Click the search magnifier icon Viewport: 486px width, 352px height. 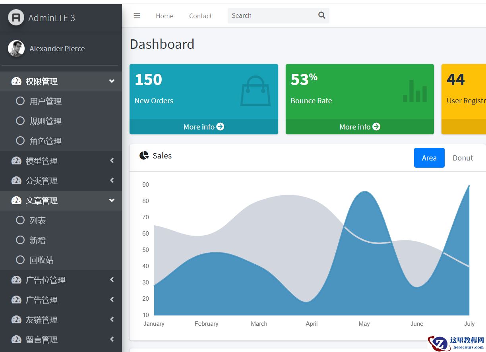pyautogui.click(x=321, y=15)
